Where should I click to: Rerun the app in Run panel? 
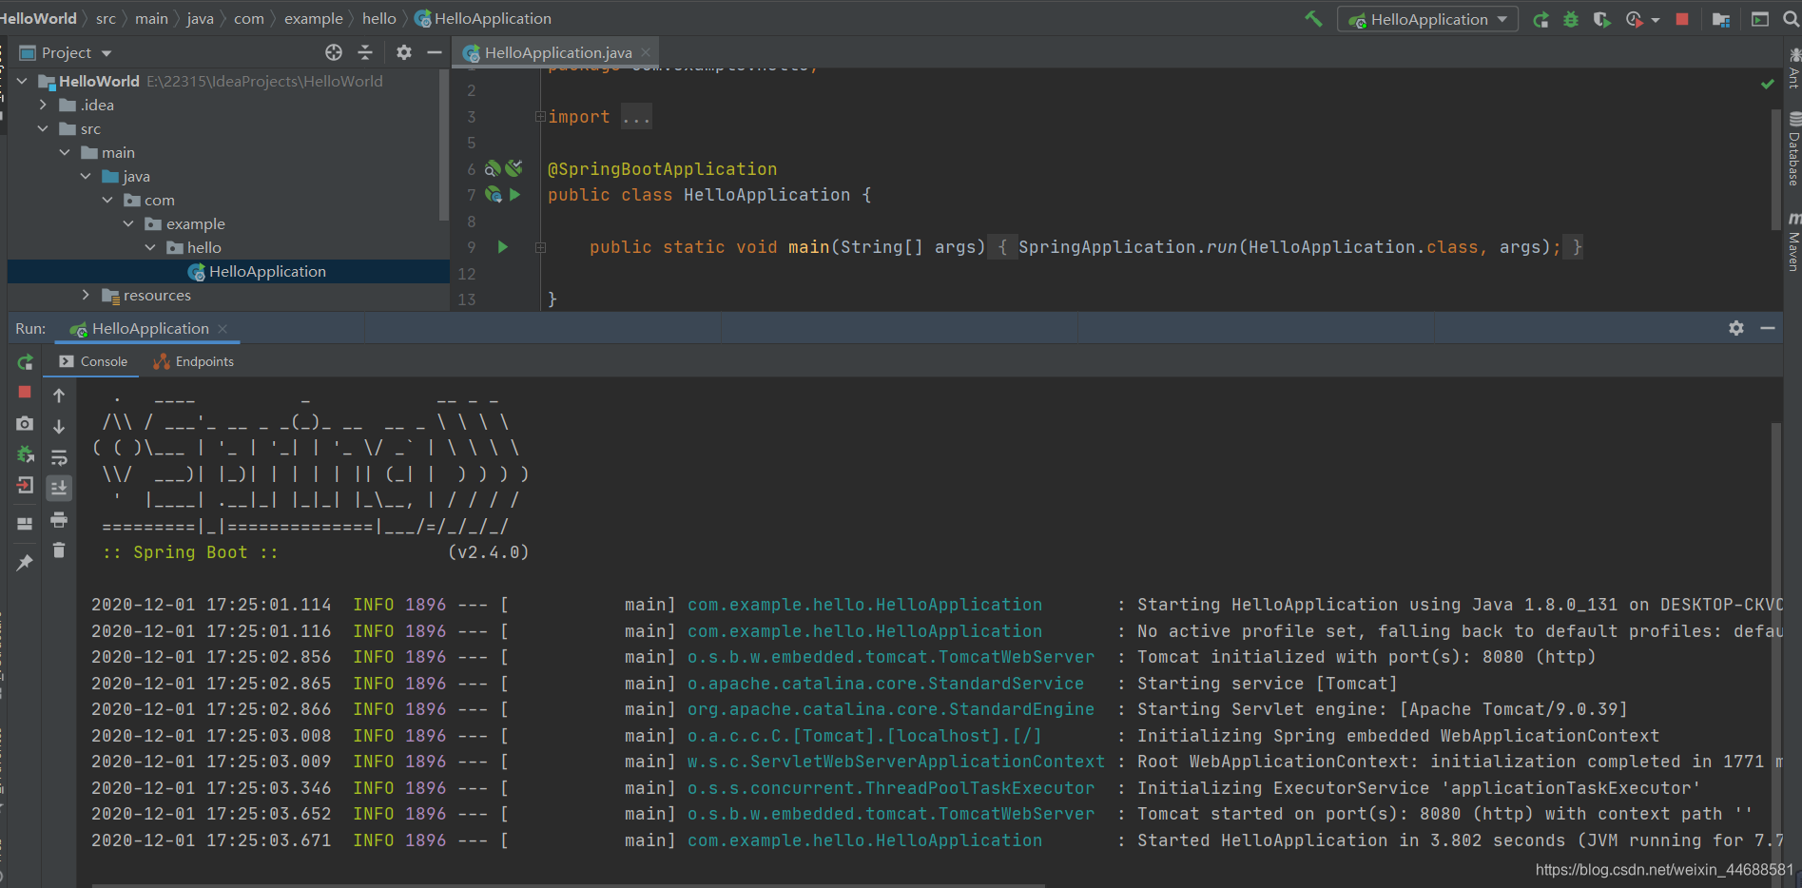coord(26,362)
